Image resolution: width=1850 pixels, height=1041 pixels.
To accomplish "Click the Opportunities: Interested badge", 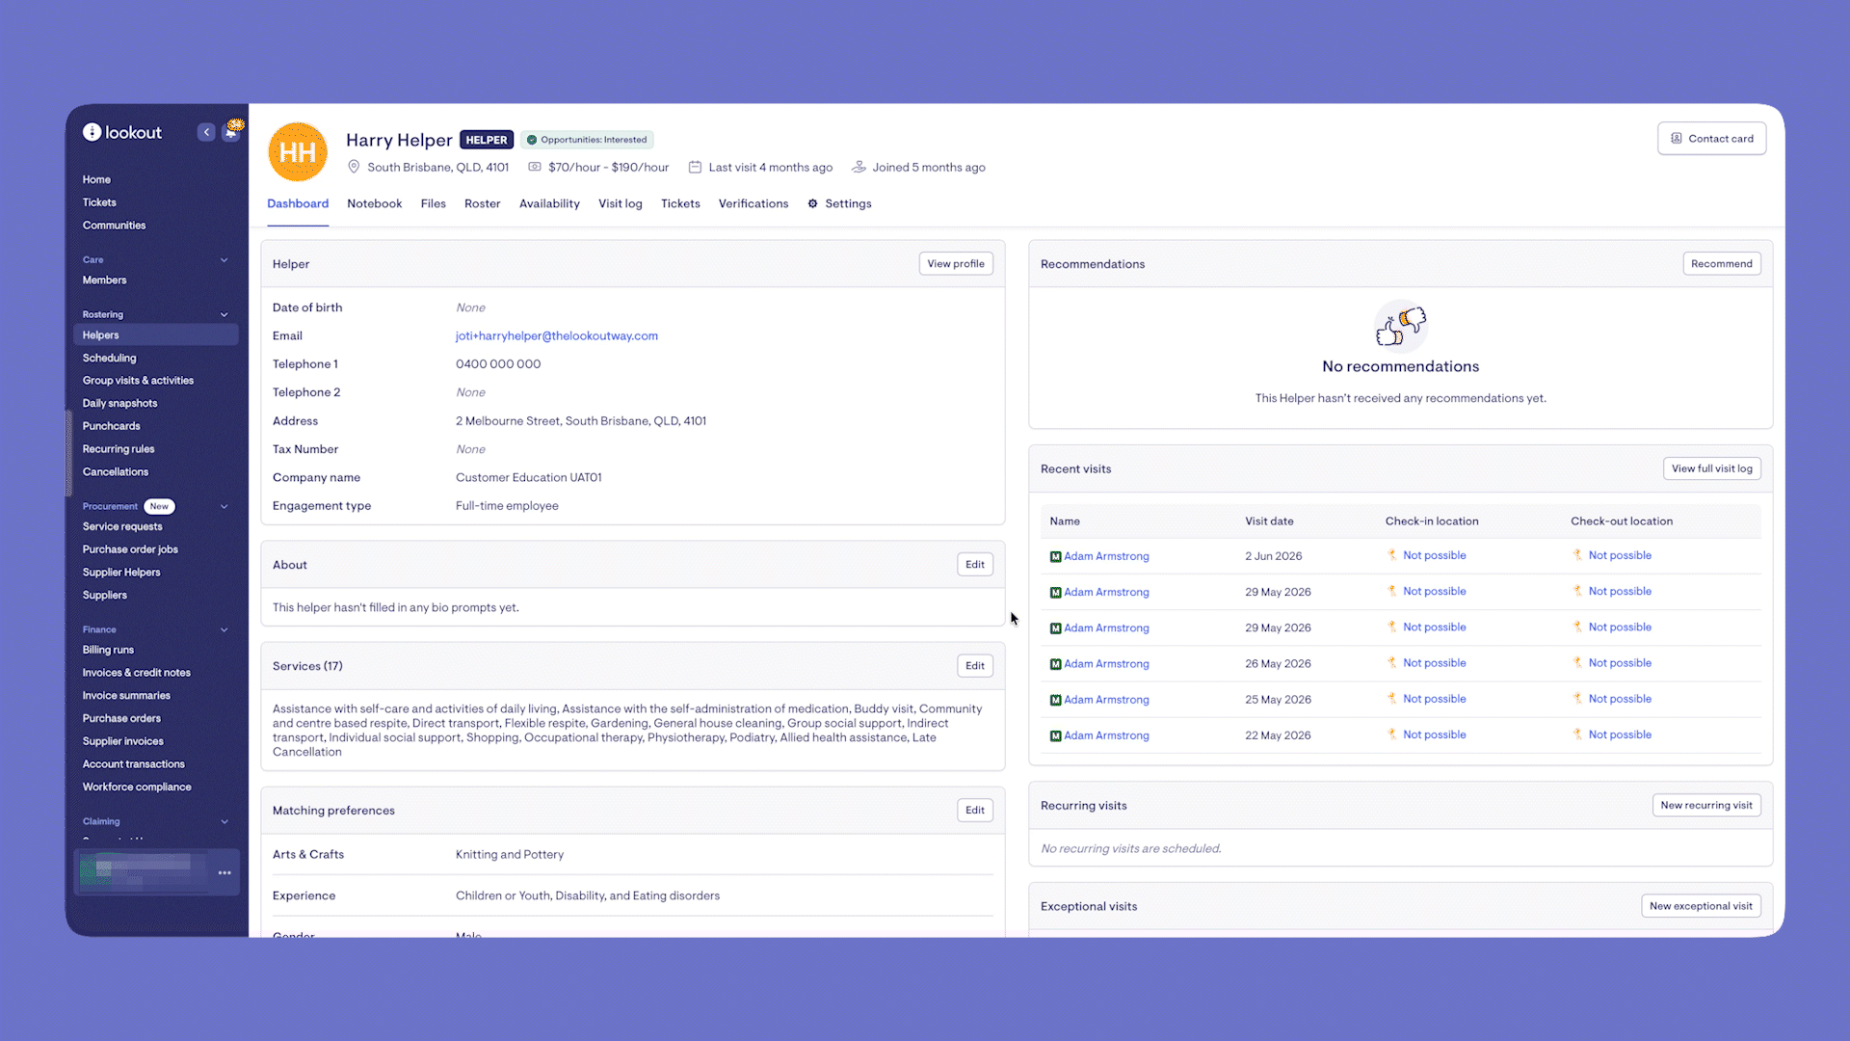I will tap(588, 140).
